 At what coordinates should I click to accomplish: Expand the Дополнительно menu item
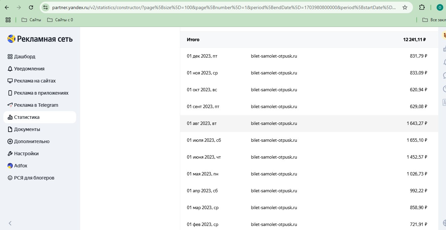(28, 141)
